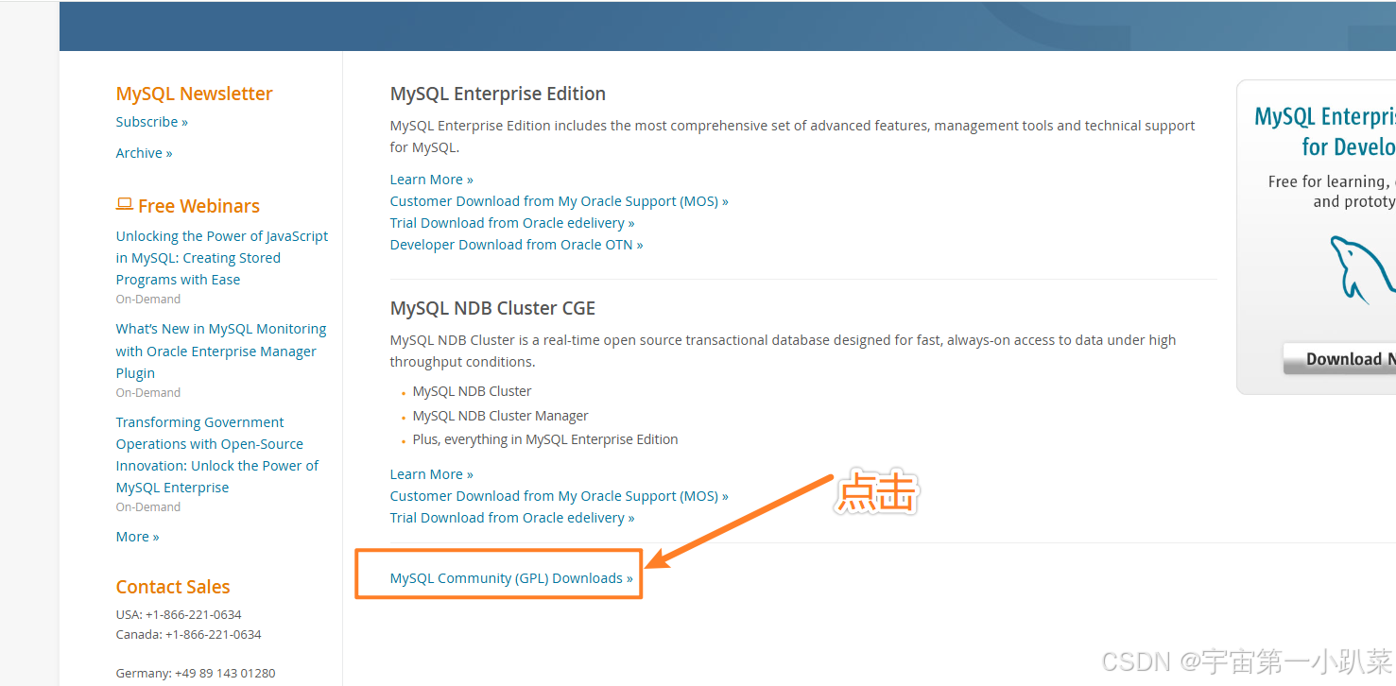Viewport: 1396px width, 686px height.
Task: Click the Germany sales phone number
Action: 225,673
